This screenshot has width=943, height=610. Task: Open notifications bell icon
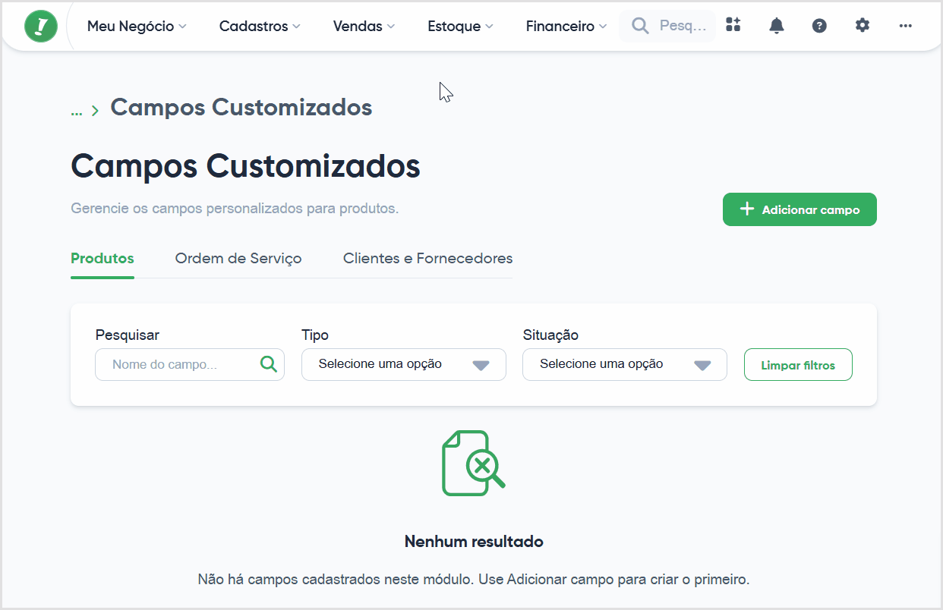(776, 26)
